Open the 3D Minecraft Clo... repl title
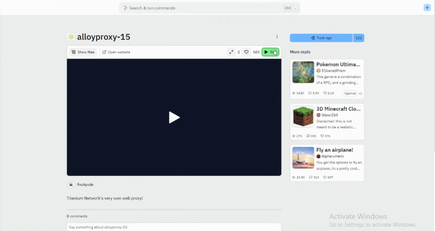Image resolution: width=435 pixels, height=231 pixels. pos(339,109)
